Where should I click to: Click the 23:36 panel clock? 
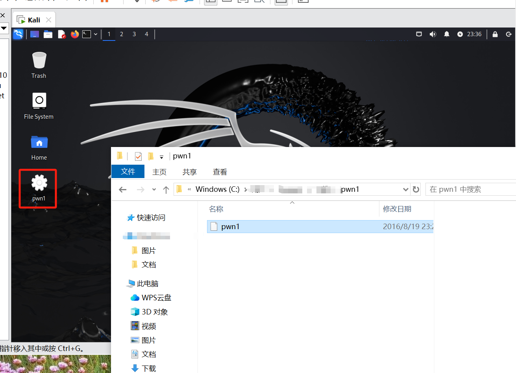pyautogui.click(x=474, y=34)
